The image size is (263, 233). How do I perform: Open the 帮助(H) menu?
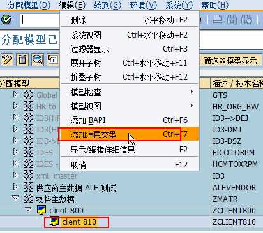(x=215, y=5)
